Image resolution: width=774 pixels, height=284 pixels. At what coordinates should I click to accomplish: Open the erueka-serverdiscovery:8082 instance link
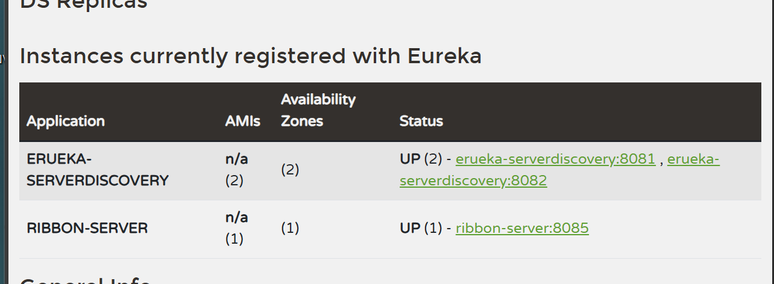559,170
